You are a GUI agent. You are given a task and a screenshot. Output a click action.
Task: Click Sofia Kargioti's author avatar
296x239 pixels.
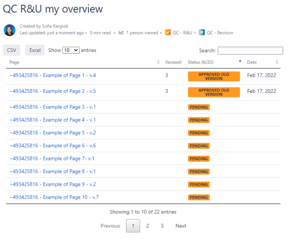pos(10,30)
